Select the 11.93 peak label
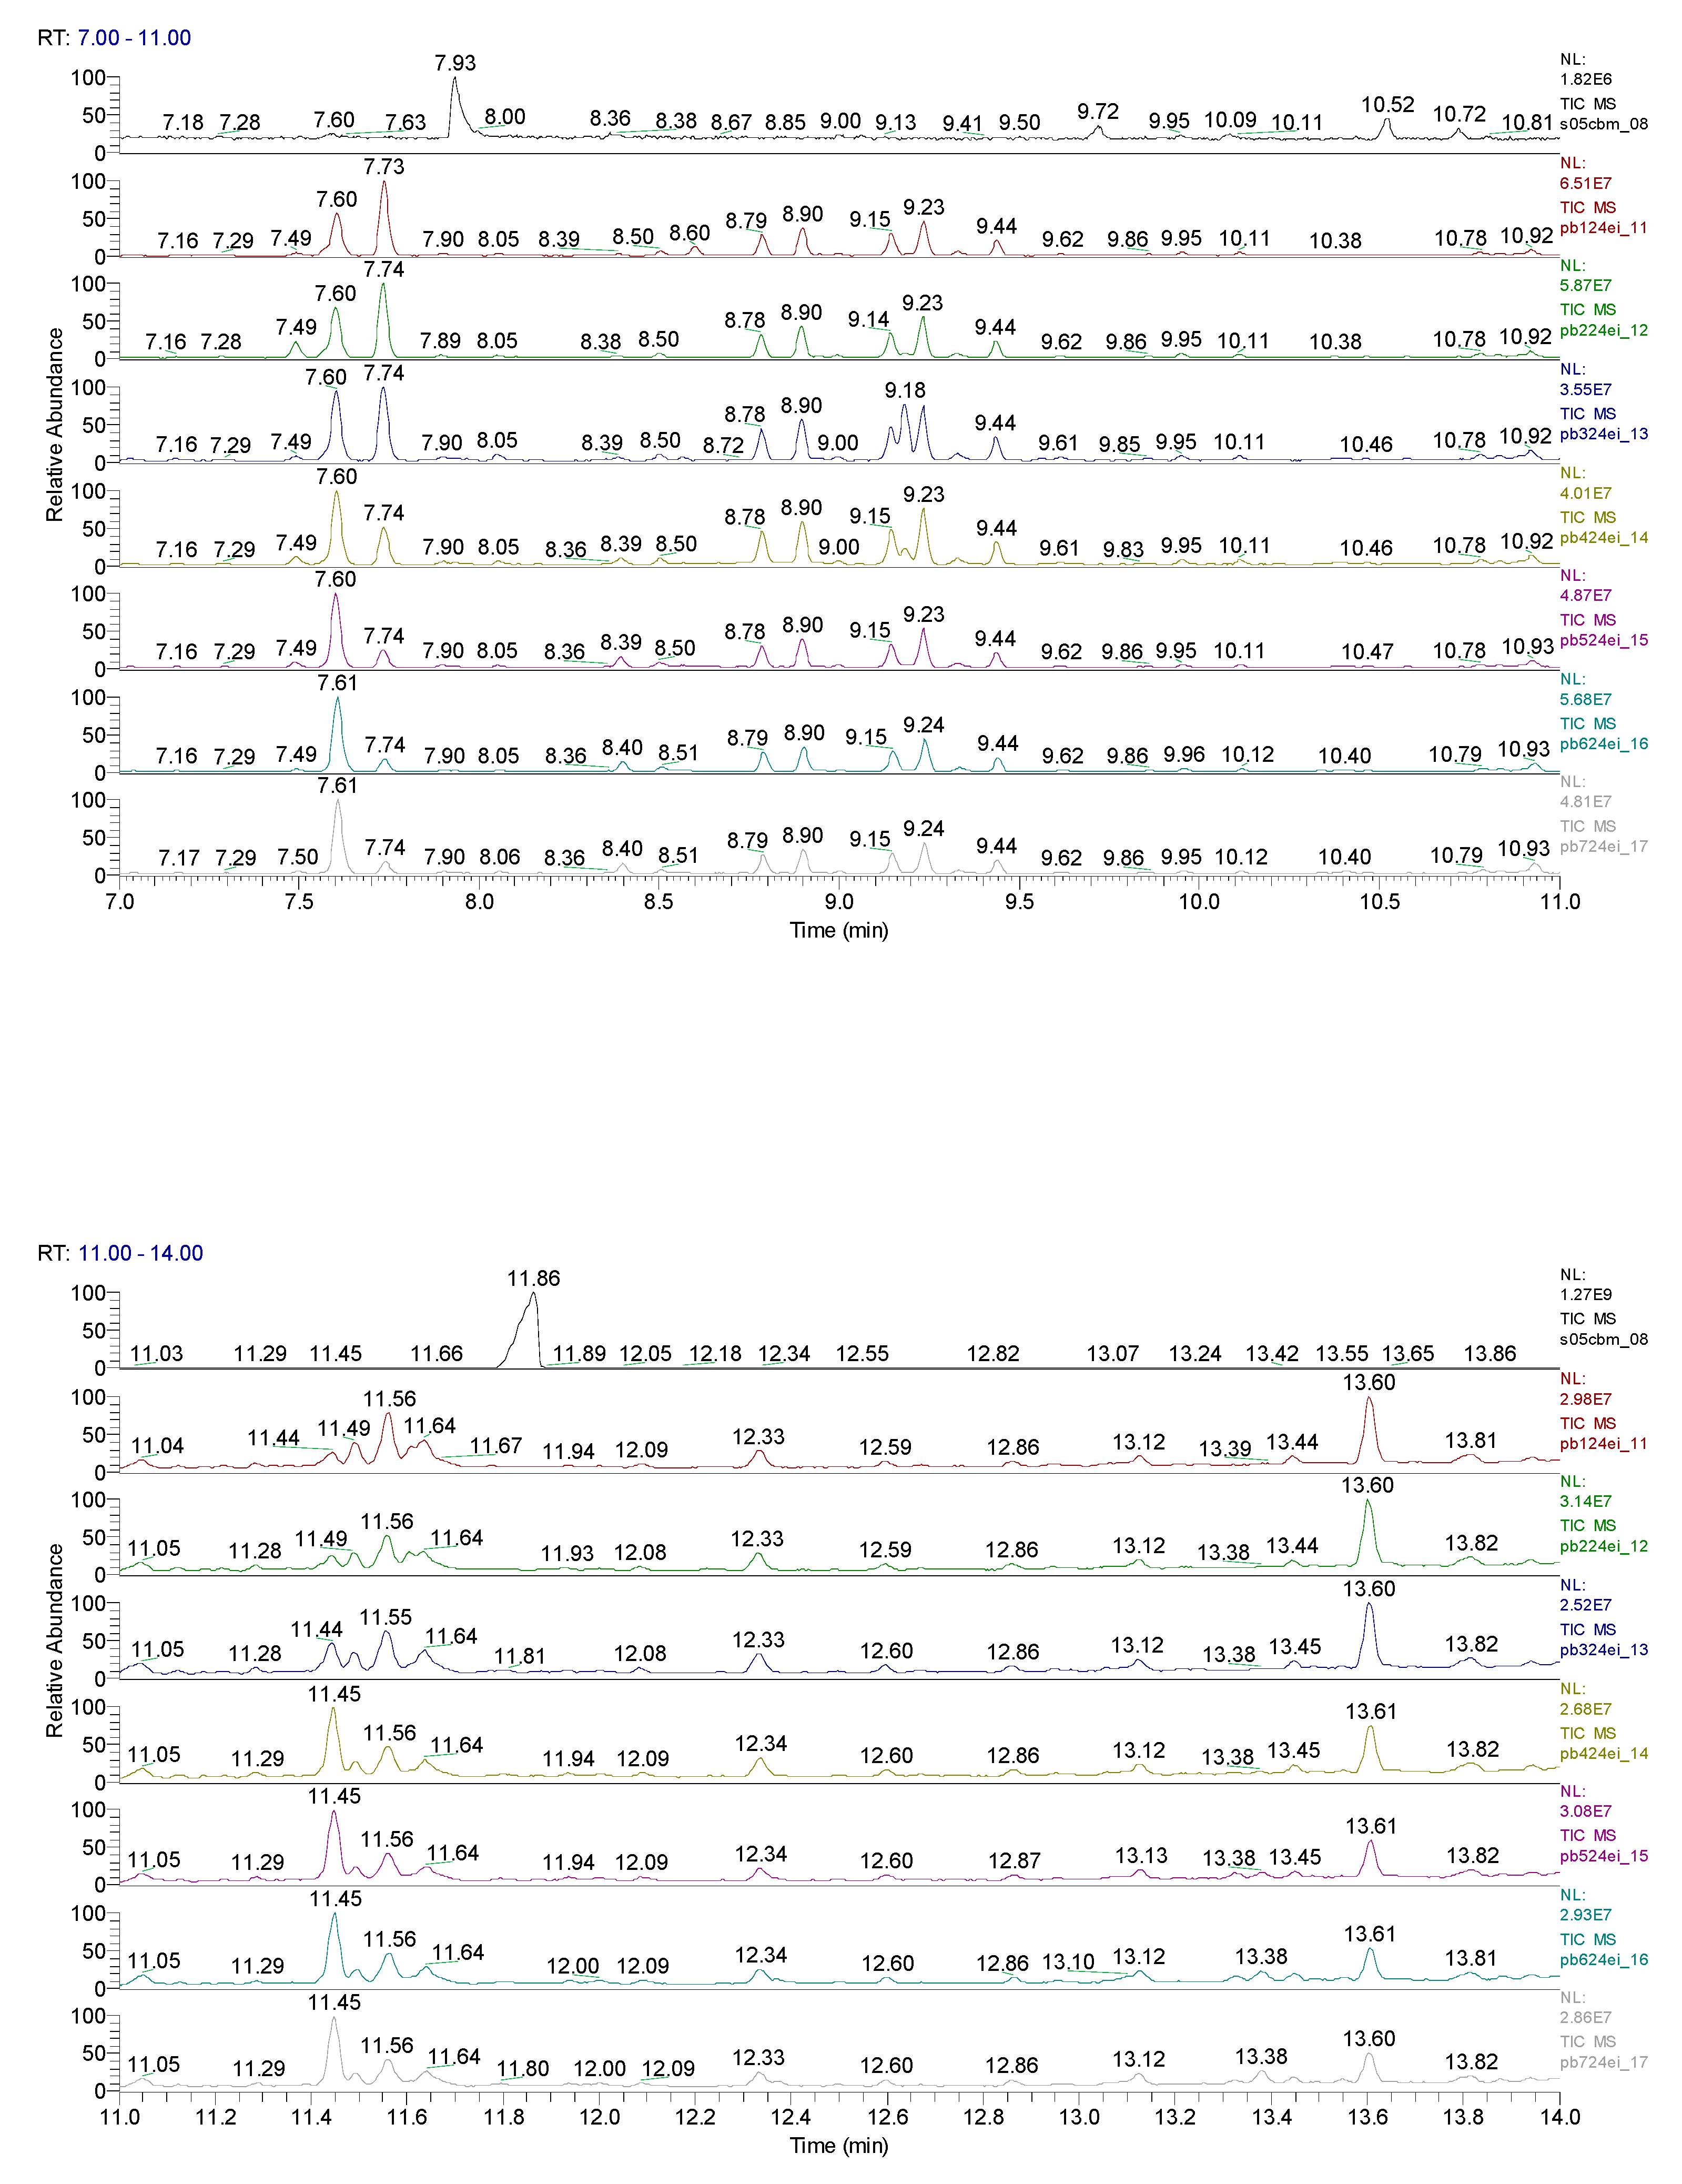Image resolution: width=1682 pixels, height=2184 pixels. point(568,1554)
